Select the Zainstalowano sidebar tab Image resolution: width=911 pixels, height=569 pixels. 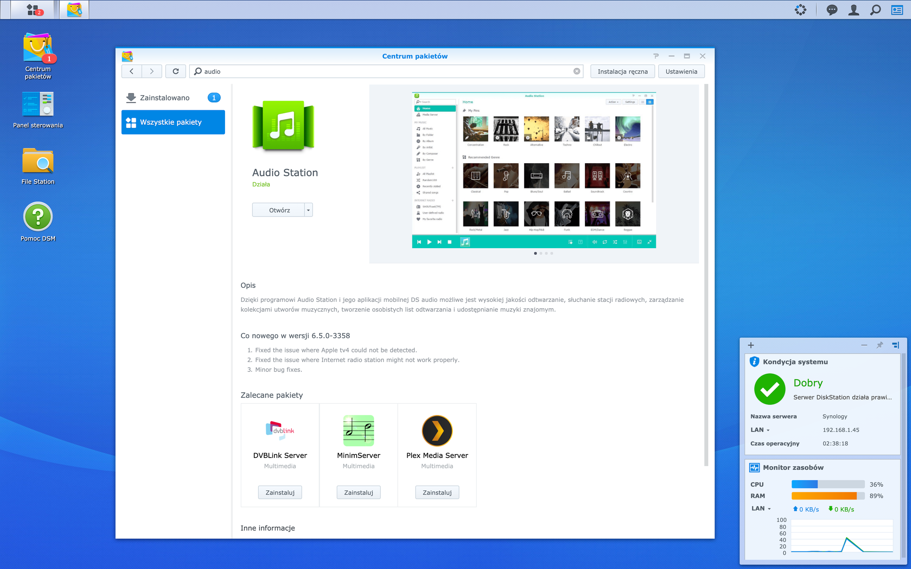tap(173, 98)
